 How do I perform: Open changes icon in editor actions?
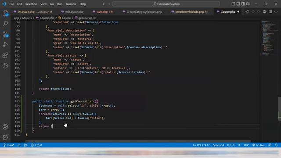[247, 12]
